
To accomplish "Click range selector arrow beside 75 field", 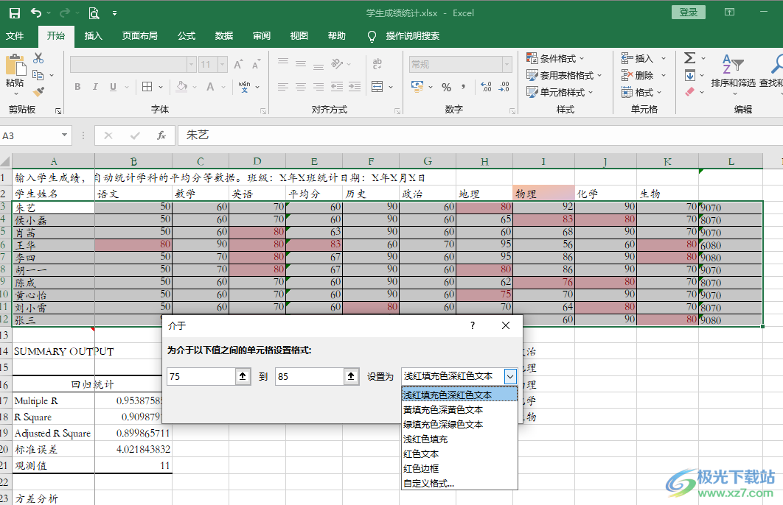I will click(243, 376).
